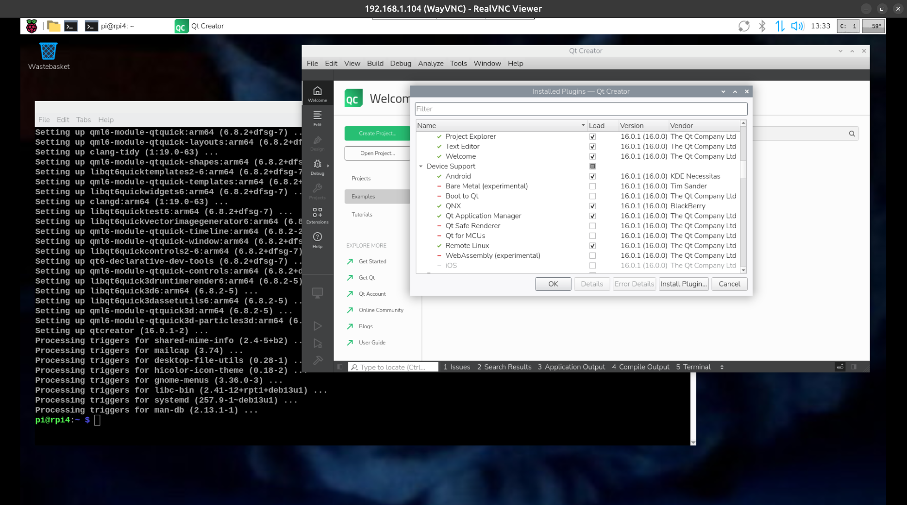Viewport: 907px width, 505px height.
Task: Check the Qt for MCUs load checkbox
Action: pyautogui.click(x=592, y=236)
